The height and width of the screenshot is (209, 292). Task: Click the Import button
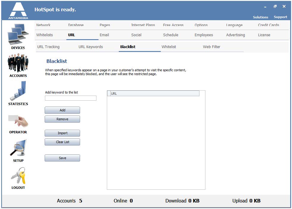click(63, 133)
